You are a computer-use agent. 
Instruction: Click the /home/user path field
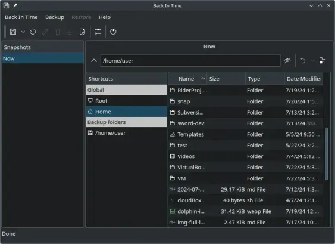point(190,61)
